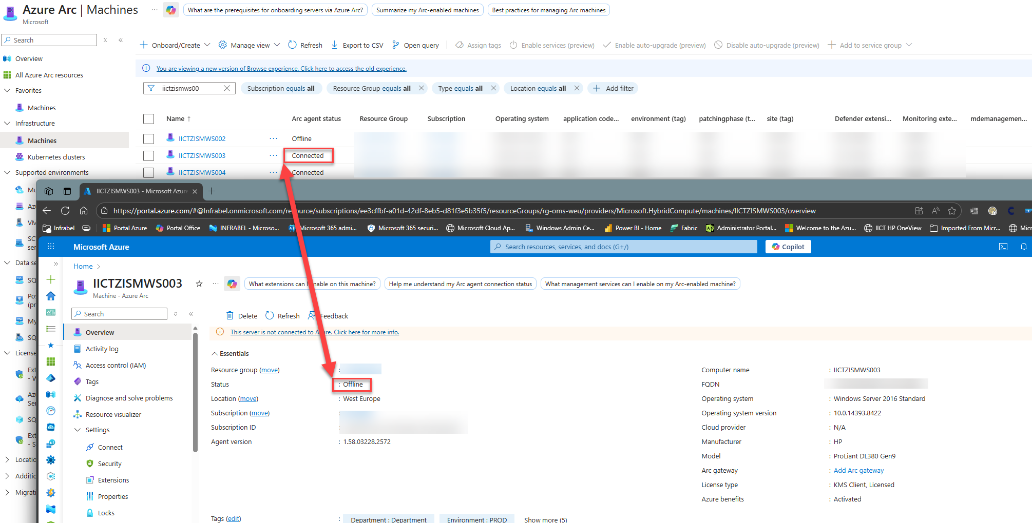Clear the iictzismws00 filter text

227,88
